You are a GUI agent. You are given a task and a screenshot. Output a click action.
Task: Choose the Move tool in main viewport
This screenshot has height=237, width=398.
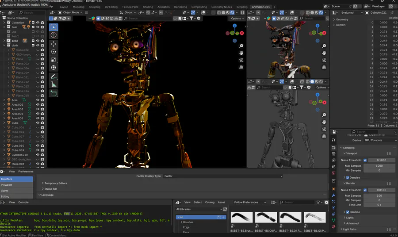pos(54,44)
